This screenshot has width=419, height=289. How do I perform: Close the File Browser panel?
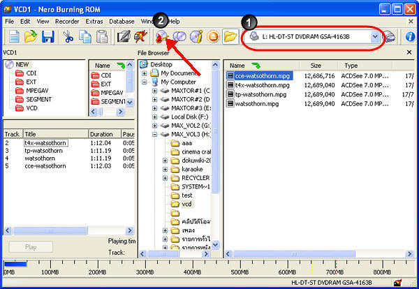coord(409,52)
